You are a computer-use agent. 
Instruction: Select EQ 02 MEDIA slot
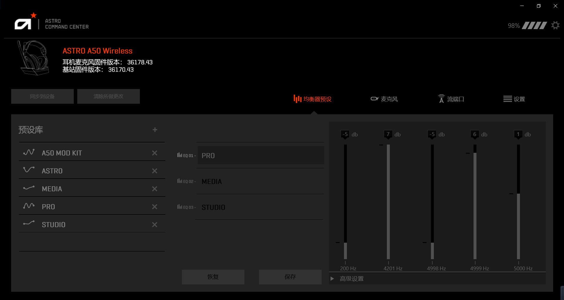[261, 181]
